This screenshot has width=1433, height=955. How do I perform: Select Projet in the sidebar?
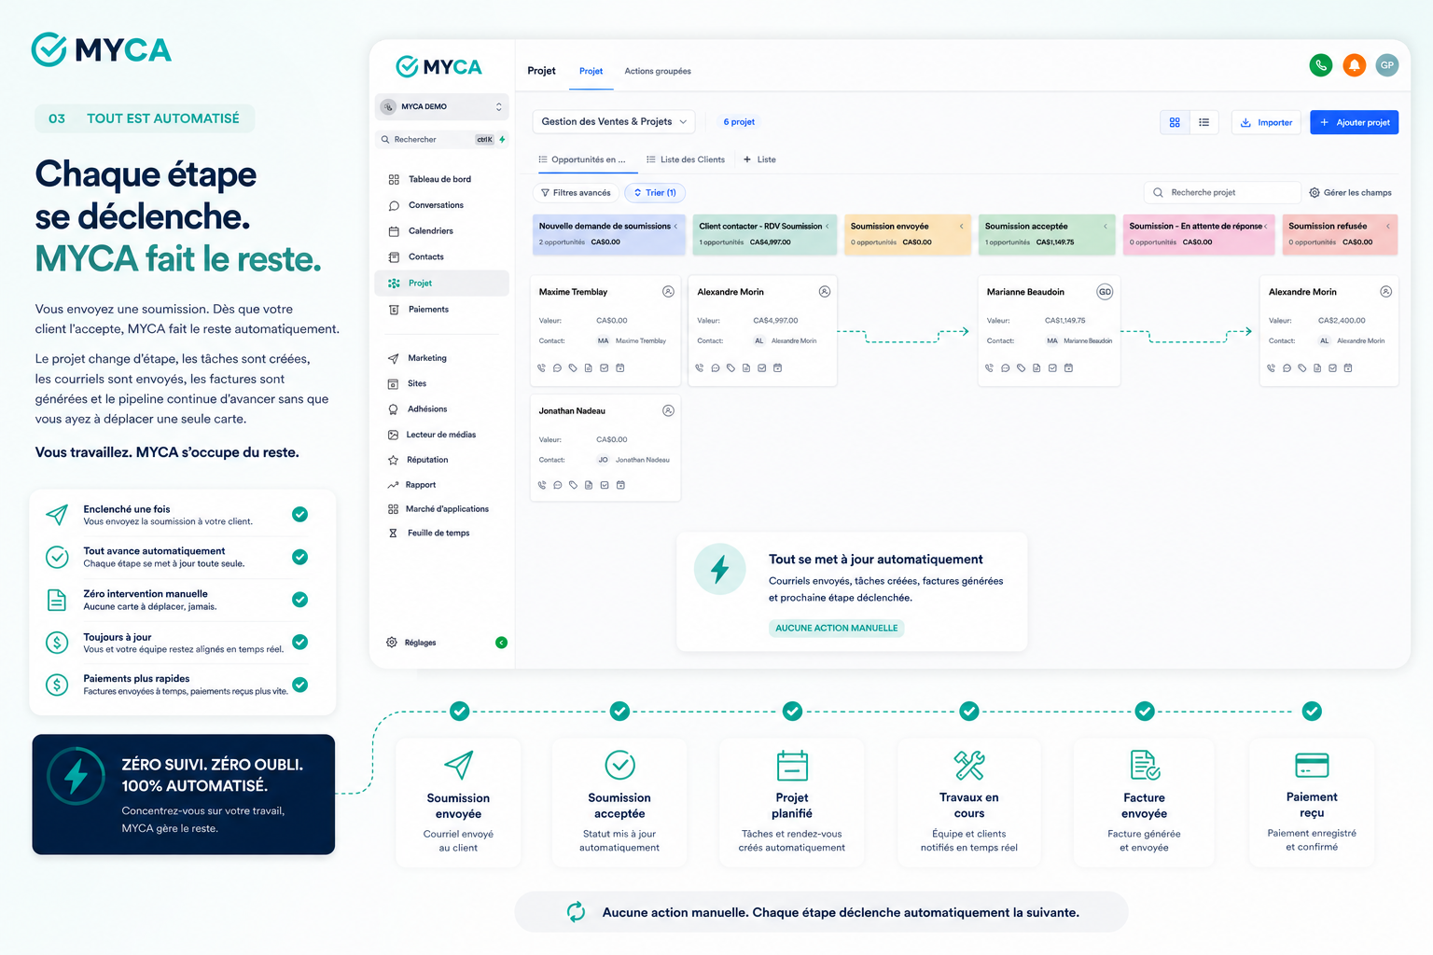441,283
